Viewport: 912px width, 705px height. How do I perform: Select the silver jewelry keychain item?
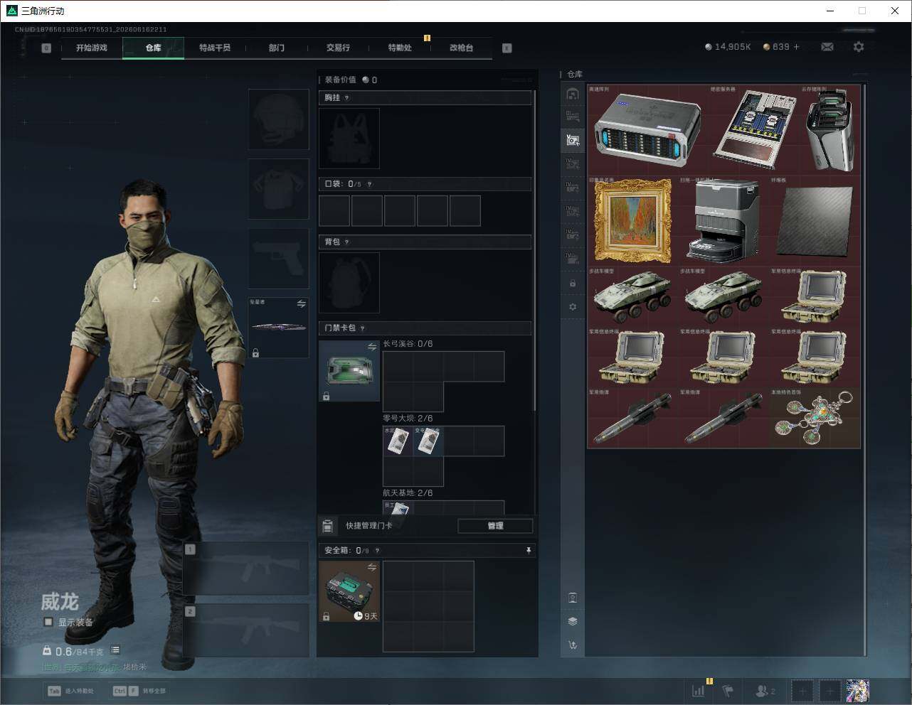pyautogui.click(x=815, y=418)
